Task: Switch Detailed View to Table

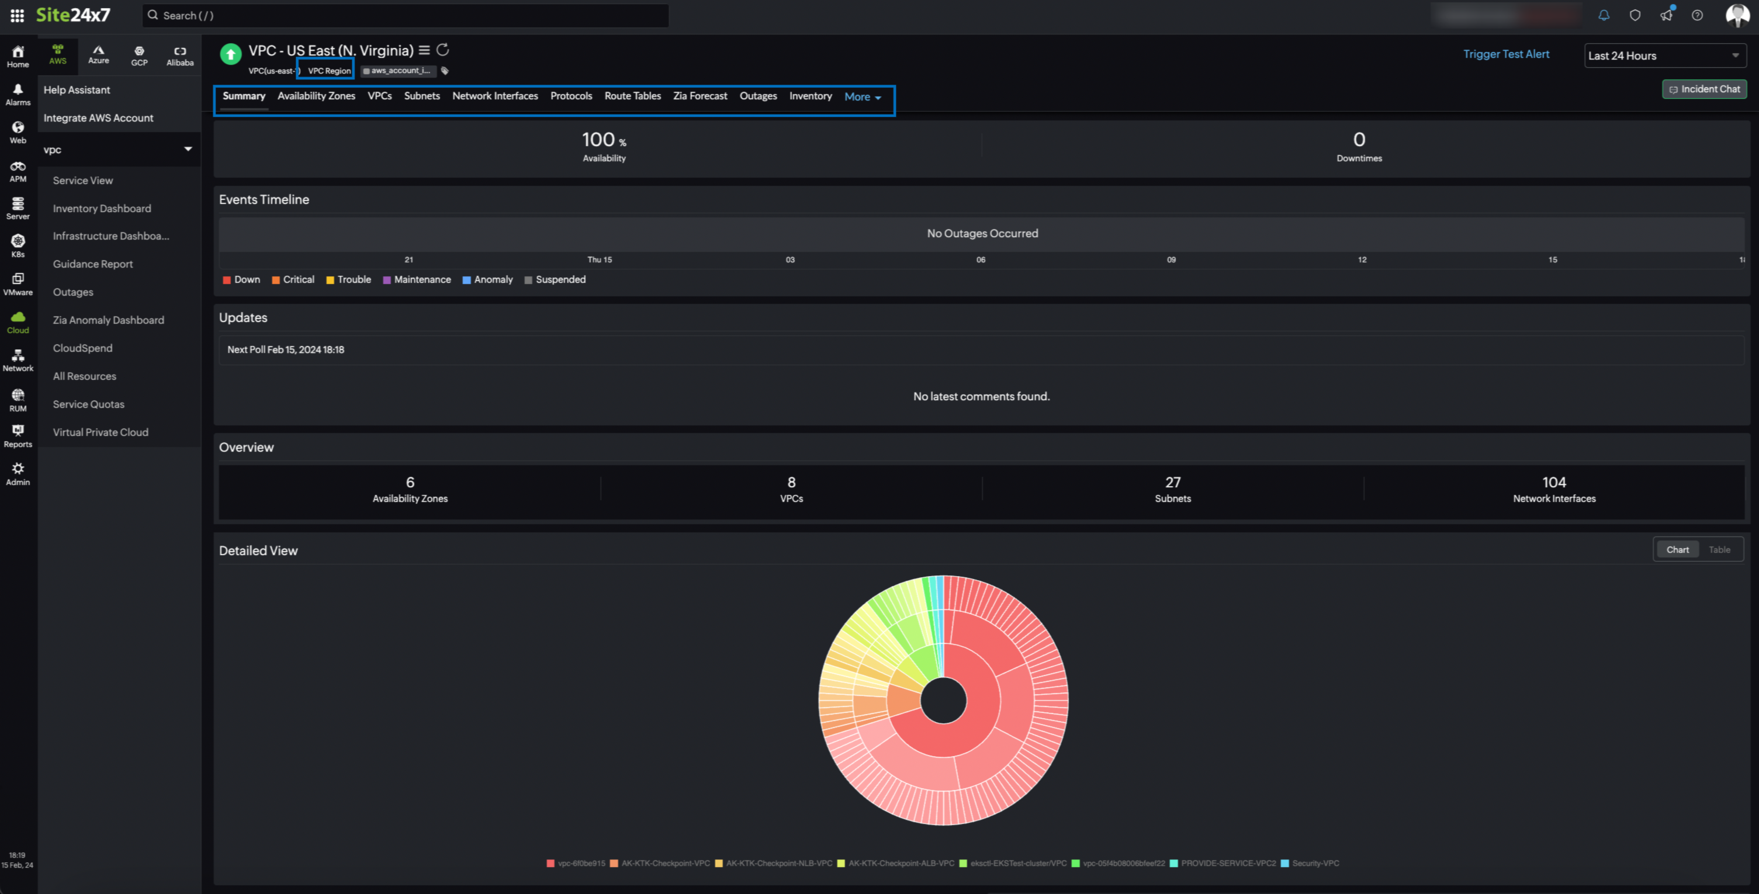Action: pyautogui.click(x=1719, y=550)
